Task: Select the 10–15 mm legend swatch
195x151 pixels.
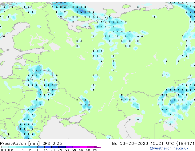Action: click(x=41, y=147)
